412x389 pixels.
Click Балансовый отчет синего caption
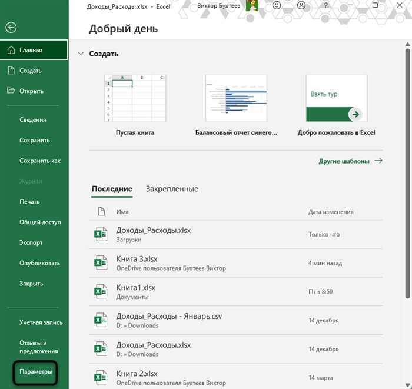tap(236, 132)
